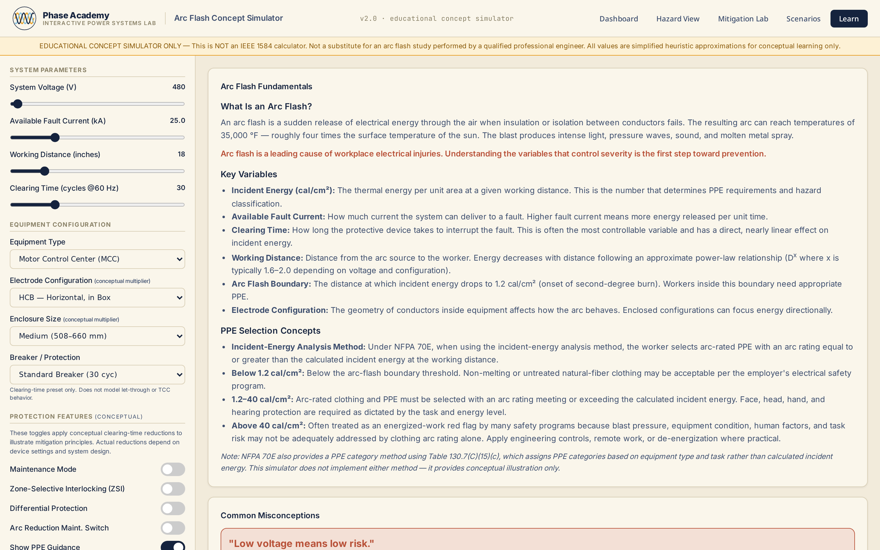
Task: Click the 'Clearing Time:' bullet term
Action: point(261,230)
